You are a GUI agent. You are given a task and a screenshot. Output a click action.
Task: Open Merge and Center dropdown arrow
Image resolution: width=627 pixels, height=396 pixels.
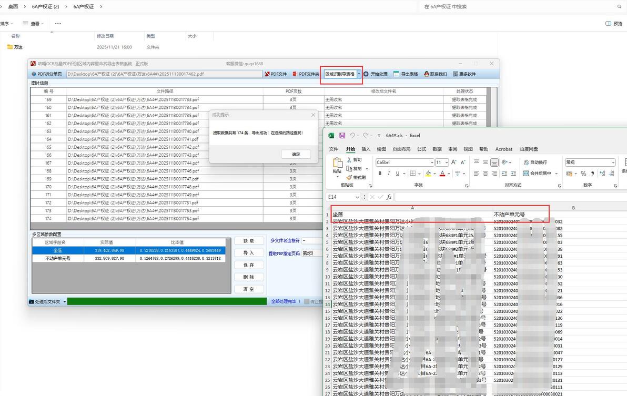(557, 174)
